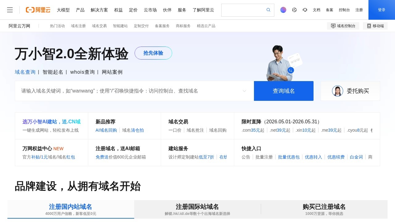The image size is (395, 222).
Task: Open 备案服务 in sub navigation
Action: tap(162, 26)
